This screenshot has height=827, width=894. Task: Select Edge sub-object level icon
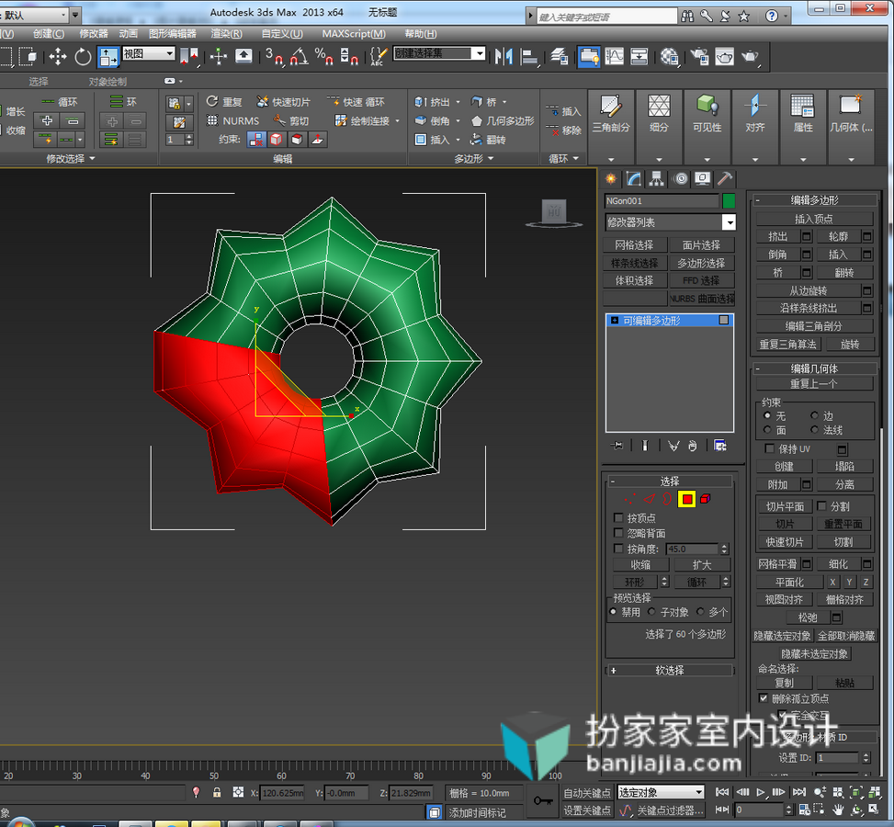[649, 499]
